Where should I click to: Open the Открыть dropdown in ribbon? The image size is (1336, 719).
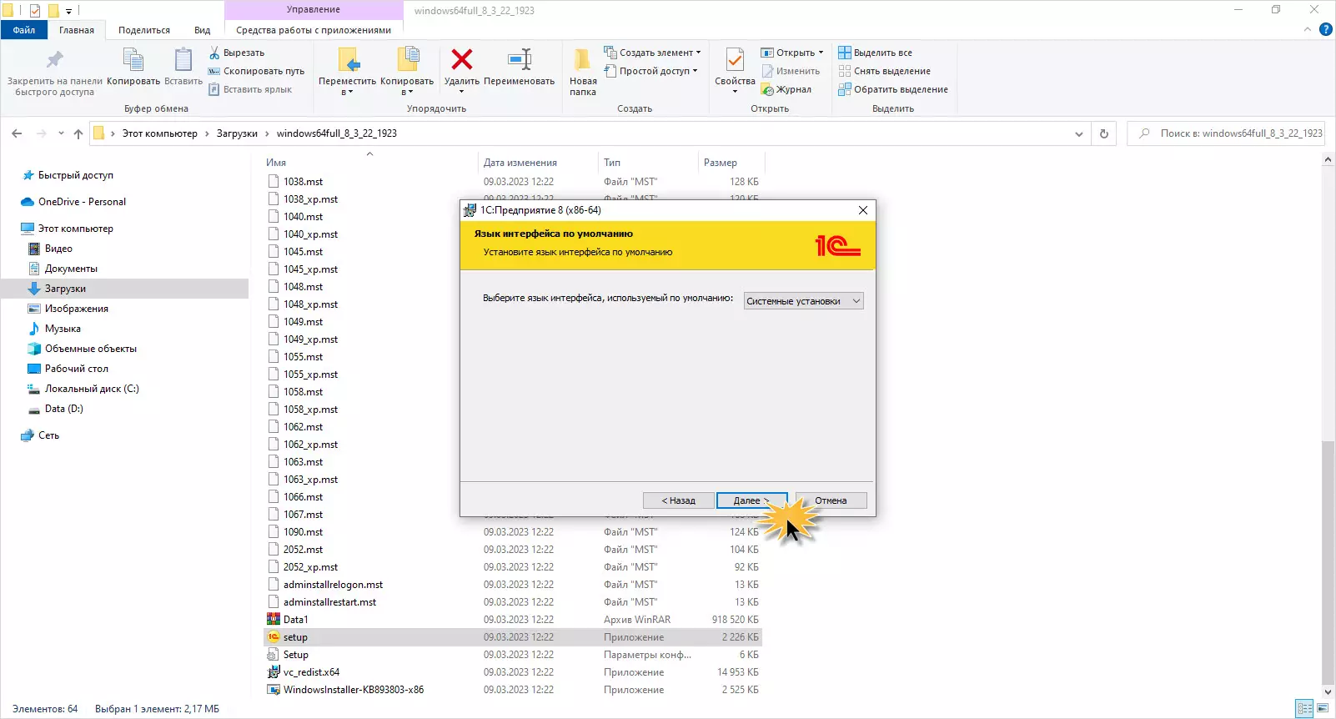(x=792, y=53)
